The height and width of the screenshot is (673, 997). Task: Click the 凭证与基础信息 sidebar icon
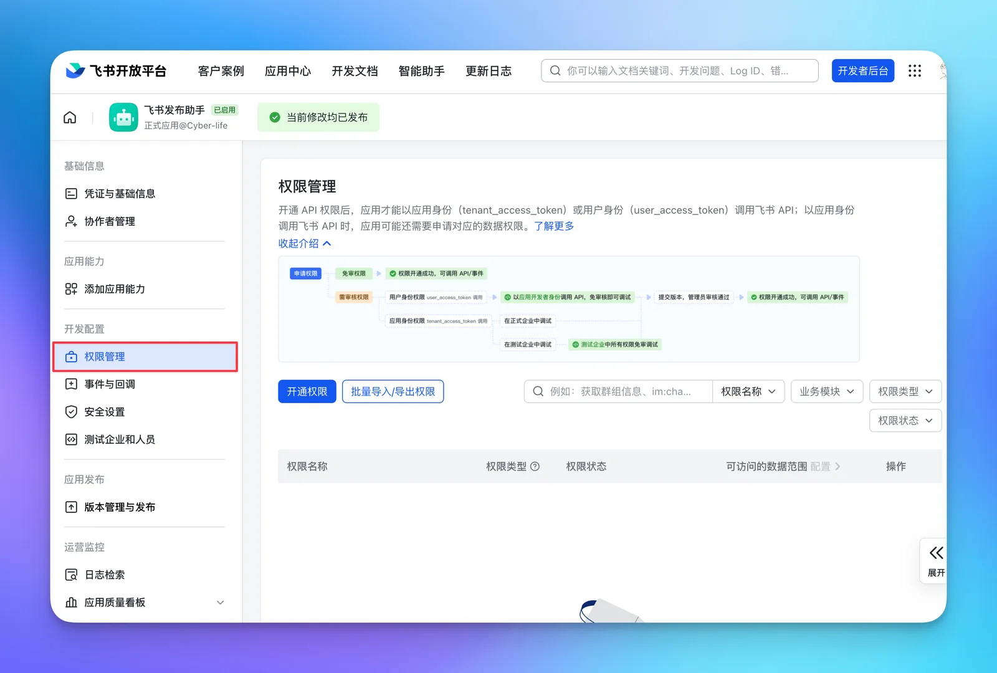tap(72, 194)
